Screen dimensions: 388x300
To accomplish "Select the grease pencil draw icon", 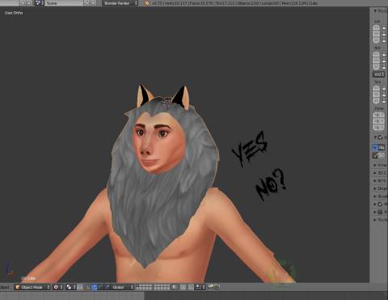I will tap(375, 155).
